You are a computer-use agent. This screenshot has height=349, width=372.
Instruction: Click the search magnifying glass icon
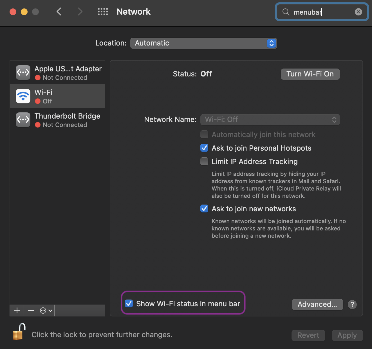[x=286, y=12]
